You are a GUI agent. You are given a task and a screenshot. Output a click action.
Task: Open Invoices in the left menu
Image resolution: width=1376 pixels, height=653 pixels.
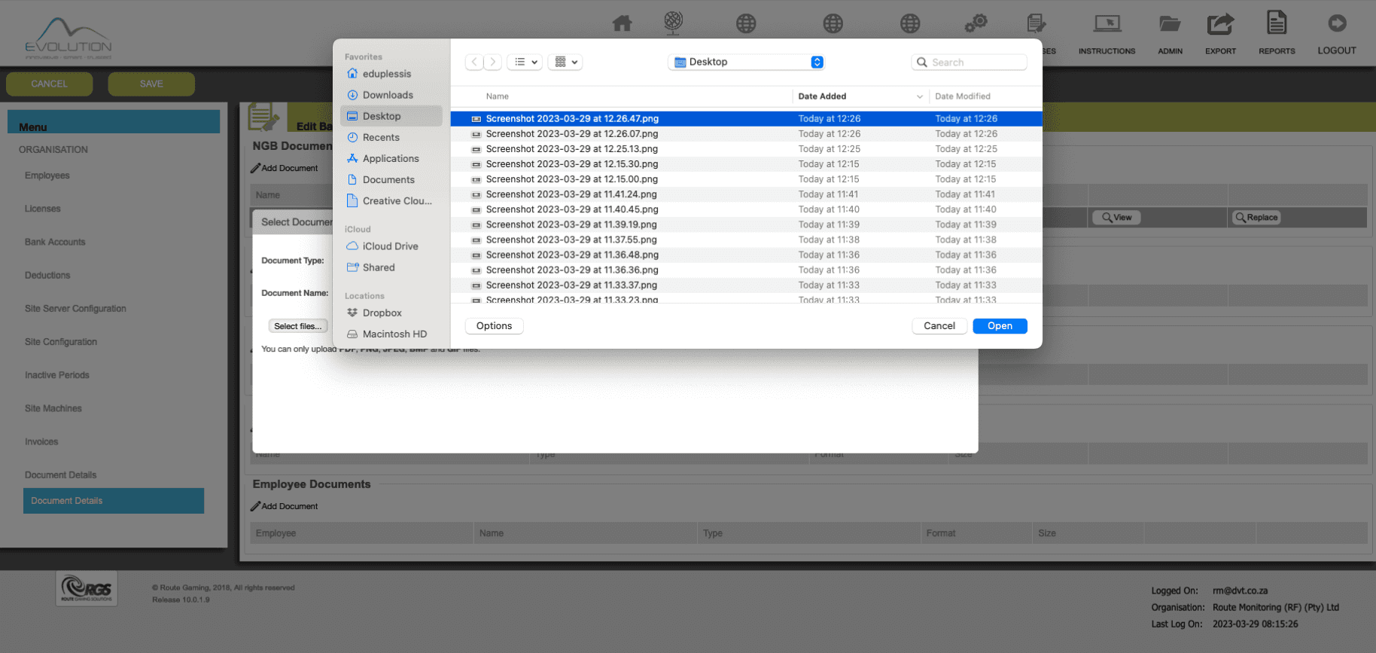(x=41, y=441)
